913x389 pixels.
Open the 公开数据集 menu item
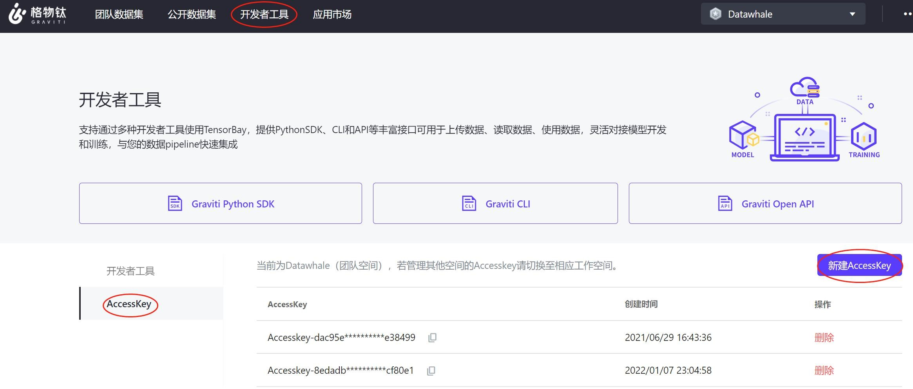[192, 14]
